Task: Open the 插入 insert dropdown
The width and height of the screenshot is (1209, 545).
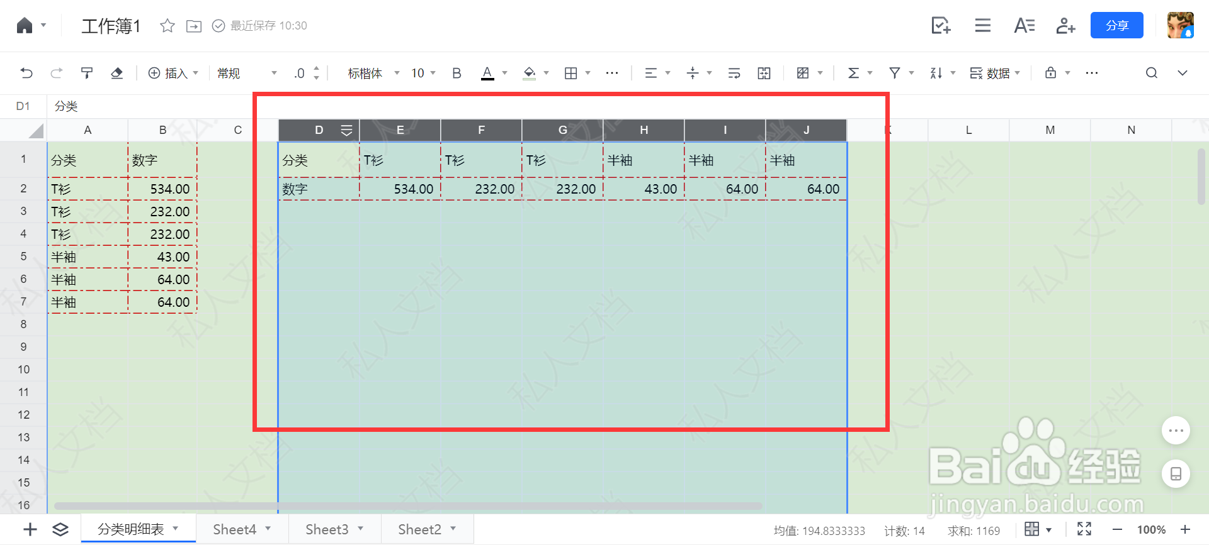Action: tap(173, 73)
